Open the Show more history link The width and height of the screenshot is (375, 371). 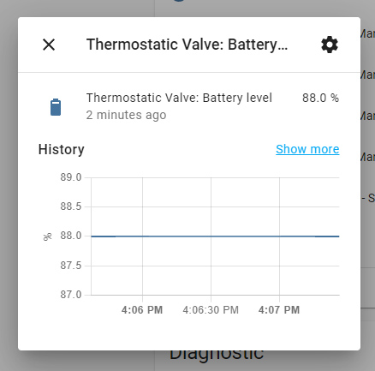coord(307,149)
